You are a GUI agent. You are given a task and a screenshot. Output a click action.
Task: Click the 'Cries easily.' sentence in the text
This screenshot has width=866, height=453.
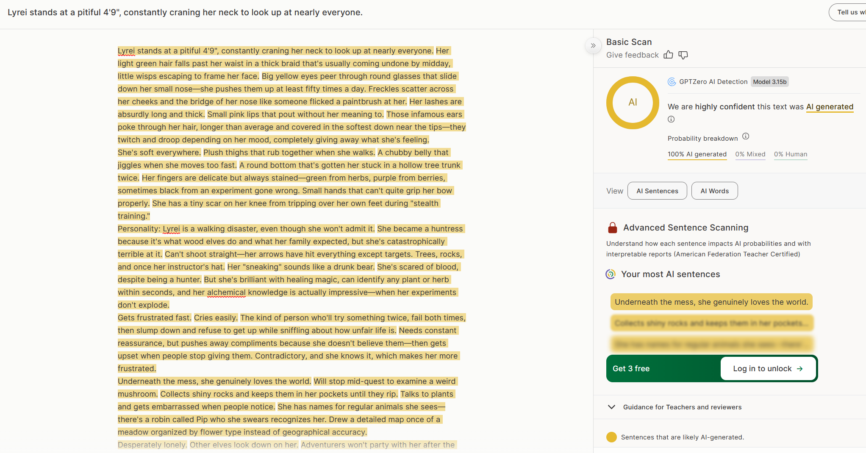pos(216,318)
